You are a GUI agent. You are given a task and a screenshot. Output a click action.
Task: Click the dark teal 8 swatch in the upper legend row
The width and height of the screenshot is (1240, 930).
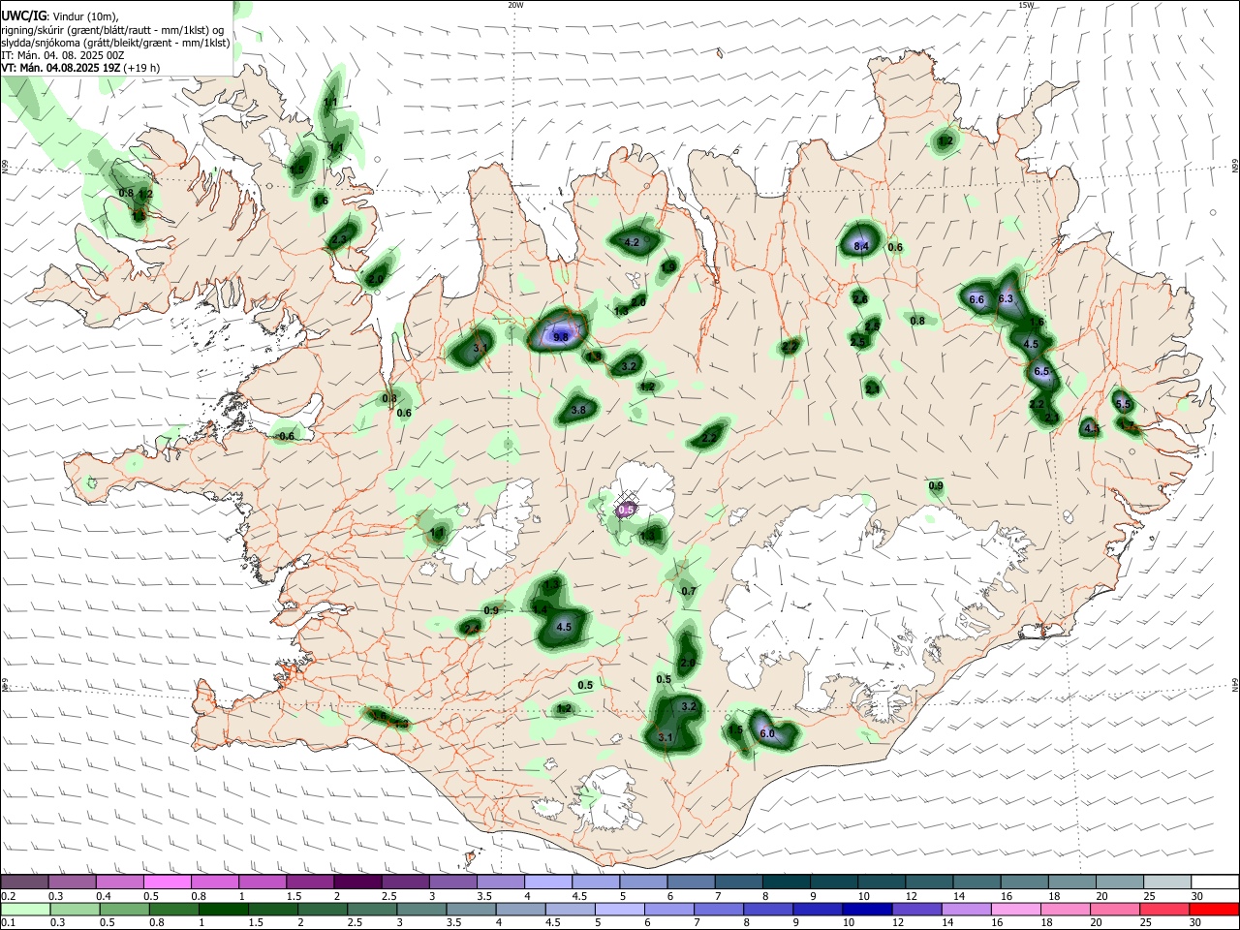click(x=786, y=883)
